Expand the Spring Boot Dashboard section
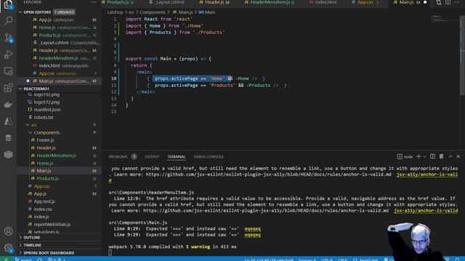 [20, 253]
